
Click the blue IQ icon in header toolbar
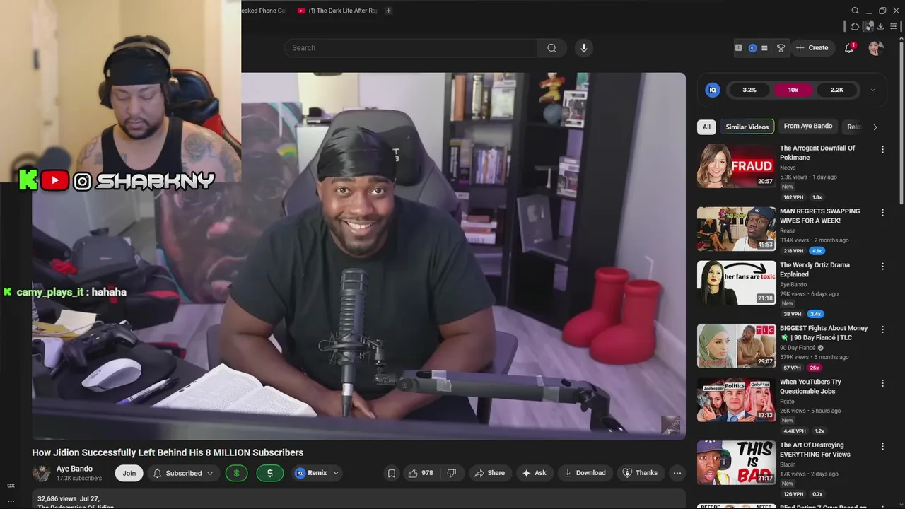[x=752, y=48]
